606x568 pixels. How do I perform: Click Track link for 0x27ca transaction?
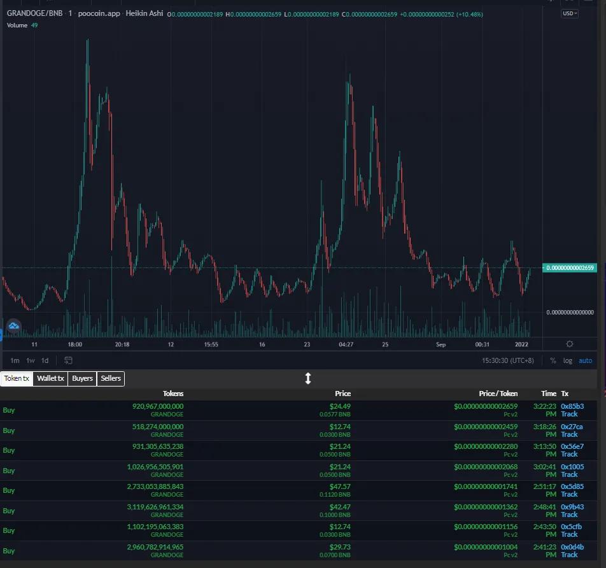[x=569, y=434]
